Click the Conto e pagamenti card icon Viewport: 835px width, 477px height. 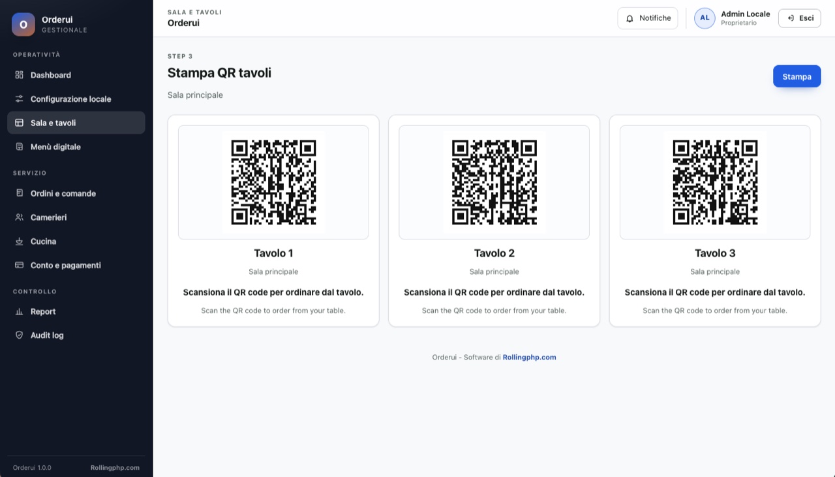coord(19,266)
